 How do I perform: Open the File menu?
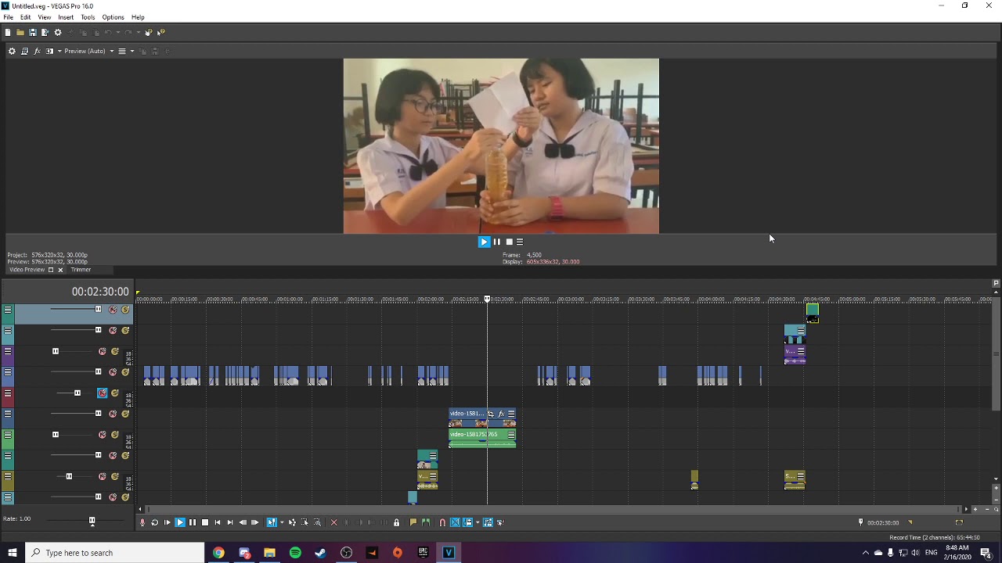[x=8, y=17]
